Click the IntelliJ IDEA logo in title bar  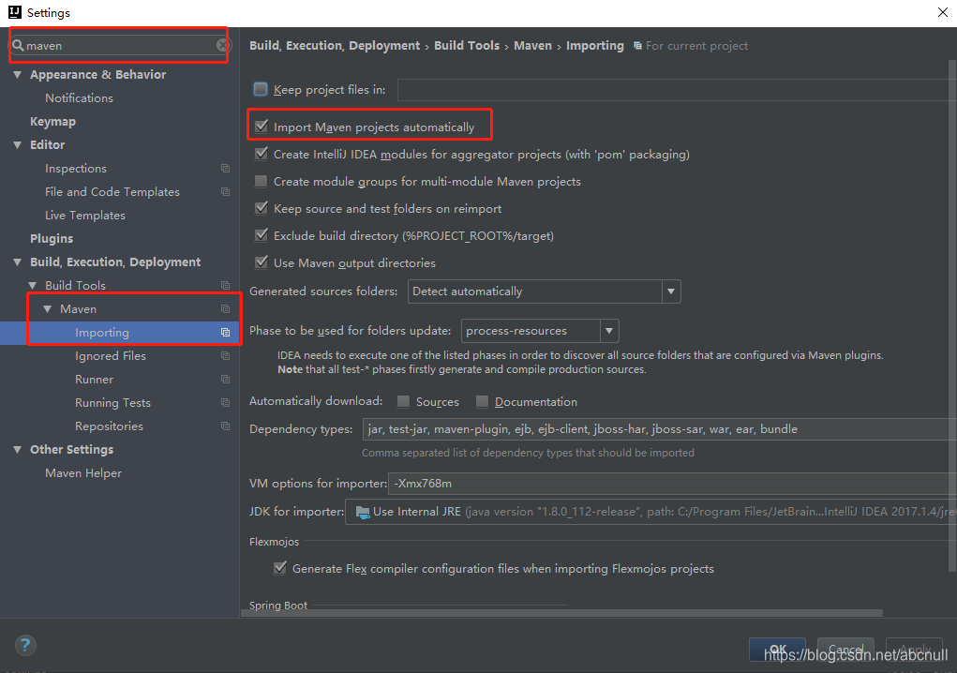point(15,12)
